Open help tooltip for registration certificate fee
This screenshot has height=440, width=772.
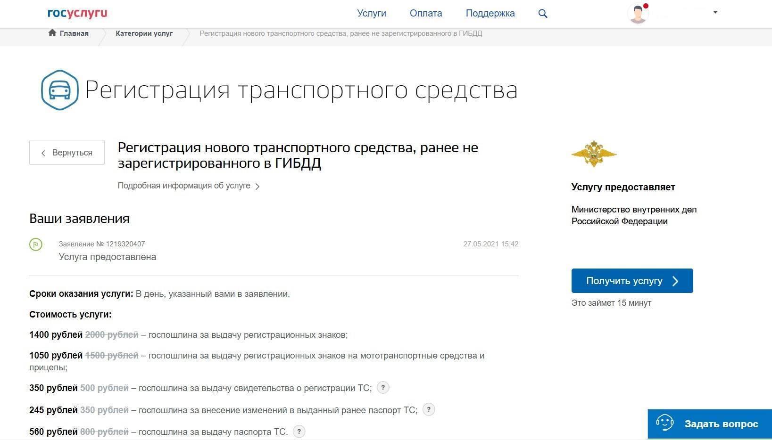pyautogui.click(x=383, y=388)
